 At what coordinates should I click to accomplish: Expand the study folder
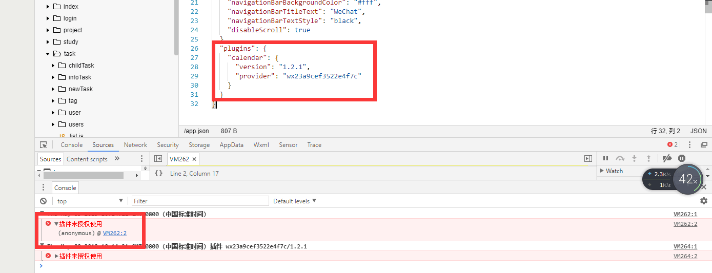pyautogui.click(x=48, y=42)
